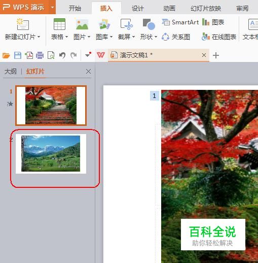Viewport: 258px width, 263px height.
Task: Click the Print Preview icon
Action: coord(51,55)
